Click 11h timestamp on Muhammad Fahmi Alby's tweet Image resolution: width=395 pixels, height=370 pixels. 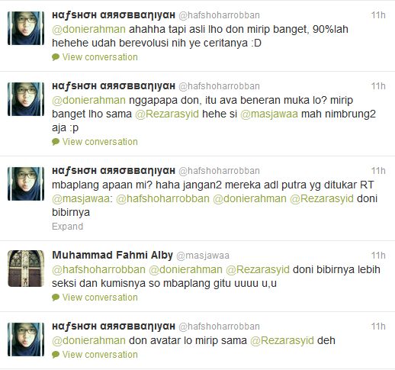[378, 256]
